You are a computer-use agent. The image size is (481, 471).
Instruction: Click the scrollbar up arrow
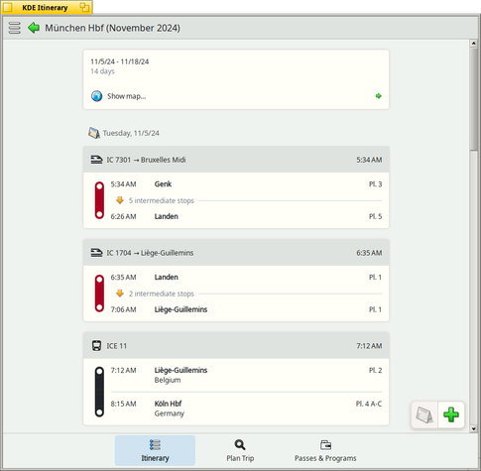(x=473, y=44)
